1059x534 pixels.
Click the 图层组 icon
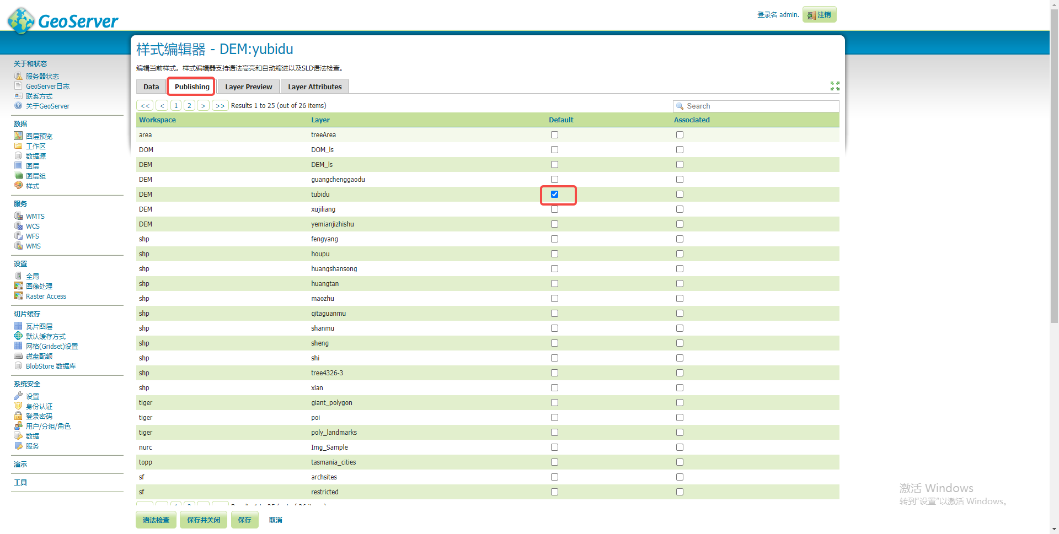(x=18, y=176)
